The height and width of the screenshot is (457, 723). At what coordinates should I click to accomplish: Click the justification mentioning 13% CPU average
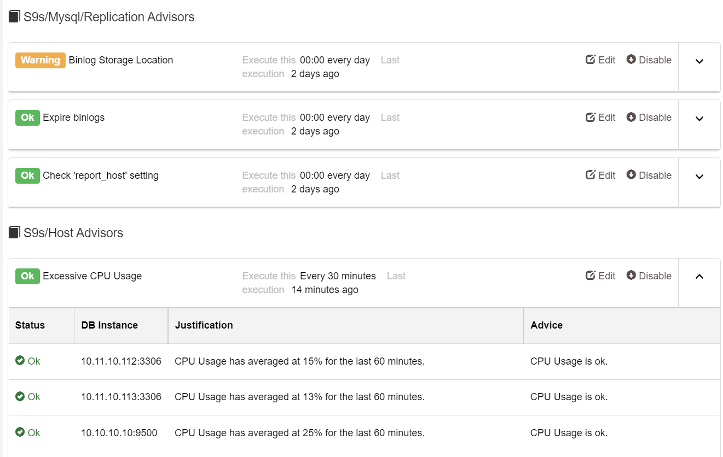point(300,397)
